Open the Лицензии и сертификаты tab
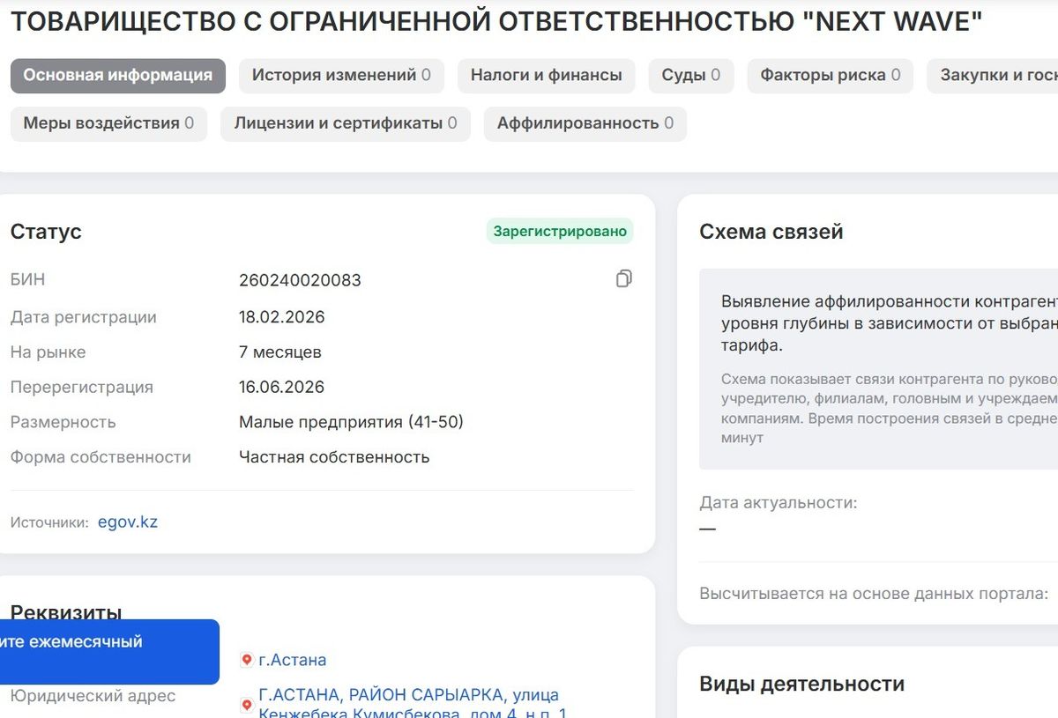1058x718 pixels. coord(346,123)
